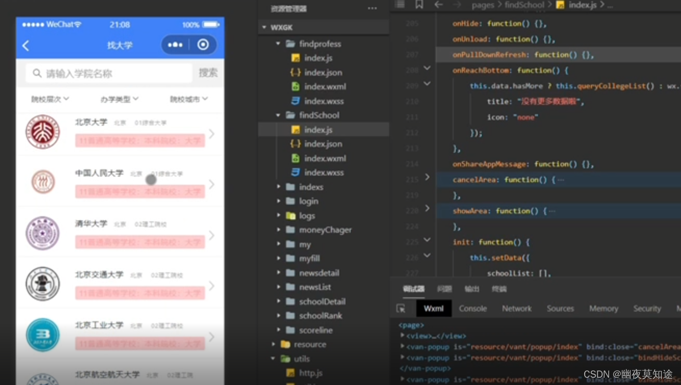Switch to the 终端 panel tab
Screen dimensions: 681x385
[x=499, y=289]
